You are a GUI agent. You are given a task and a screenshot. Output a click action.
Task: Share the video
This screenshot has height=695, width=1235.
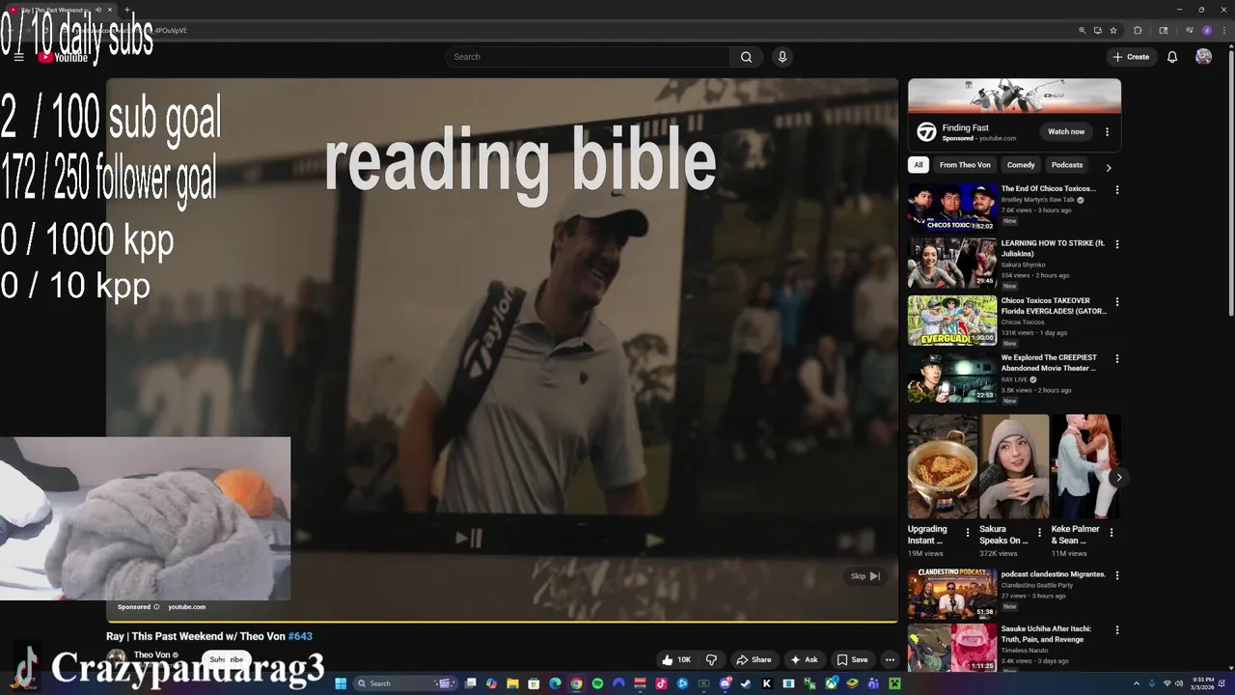point(754,660)
